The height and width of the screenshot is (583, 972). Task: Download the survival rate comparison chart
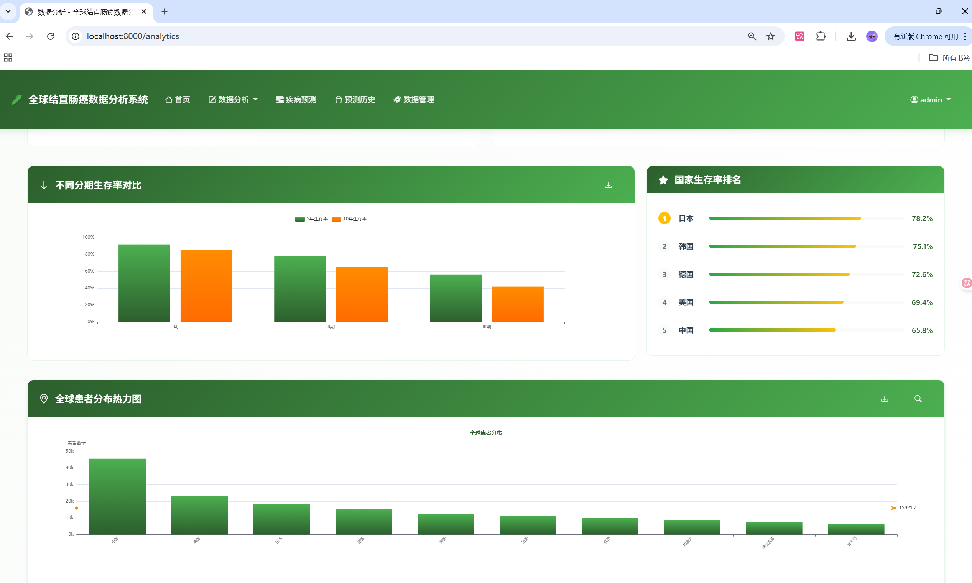(608, 185)
